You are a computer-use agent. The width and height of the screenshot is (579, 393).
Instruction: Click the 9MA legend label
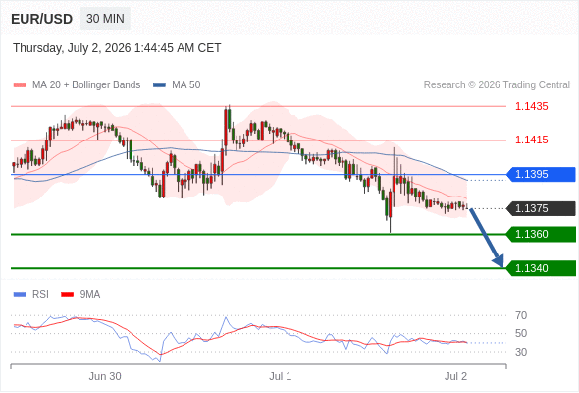(x=90, y=295)
